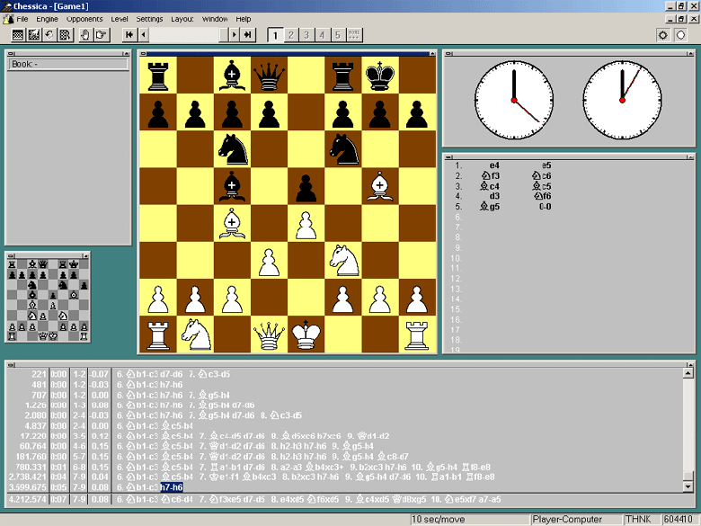Click the analysis line with 780.331 nodes
Image resolution: width=701 pixels, height=526 pixels.
344,467
